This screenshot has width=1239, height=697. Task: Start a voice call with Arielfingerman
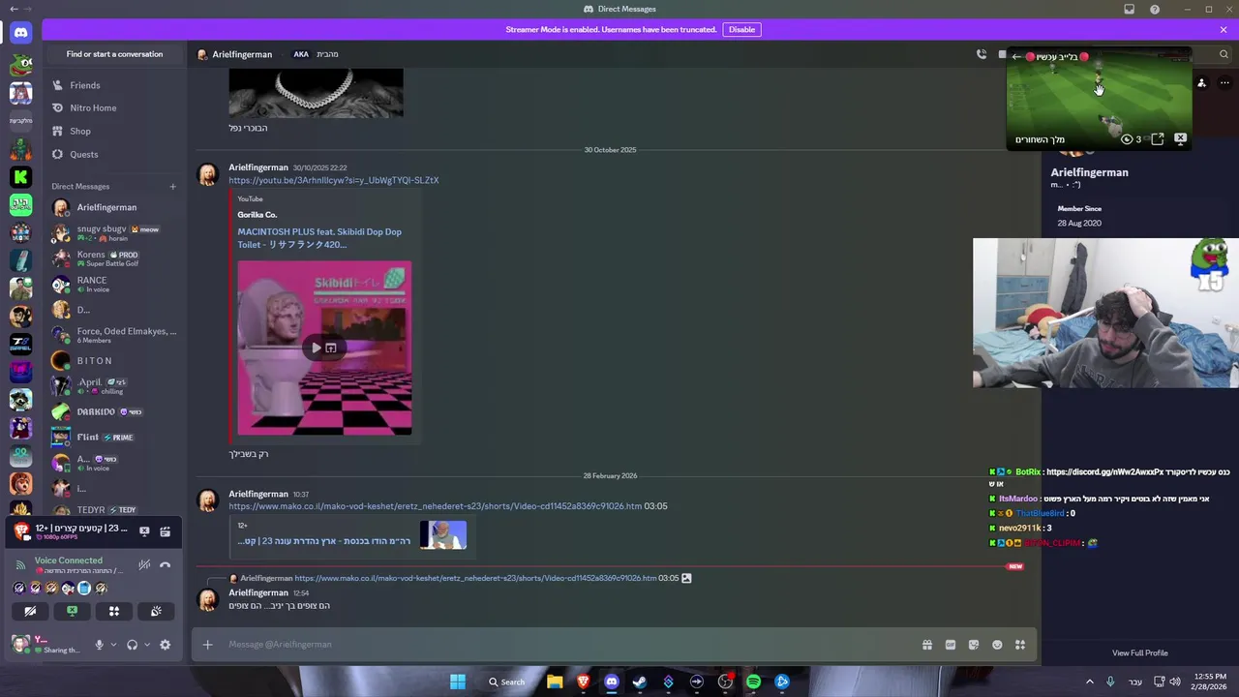(982, 54)
